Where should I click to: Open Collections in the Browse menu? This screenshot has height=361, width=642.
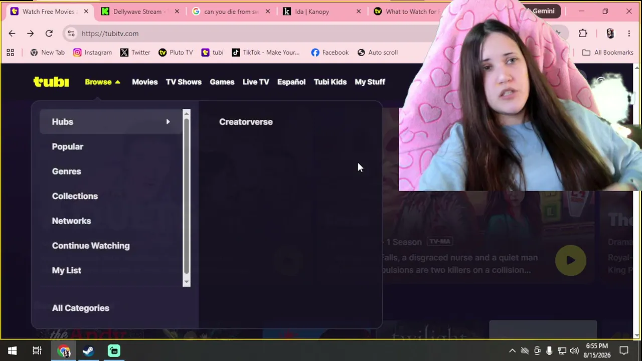(x=75, y=196)
